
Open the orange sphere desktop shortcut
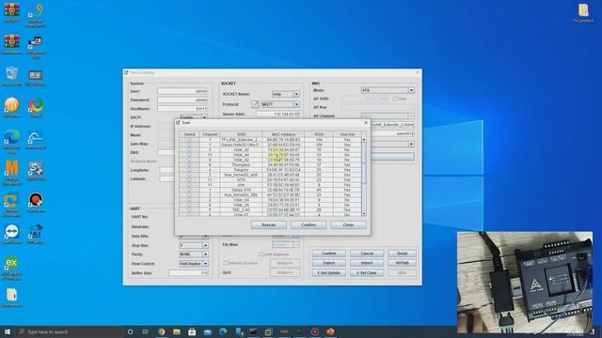[11, 105]
